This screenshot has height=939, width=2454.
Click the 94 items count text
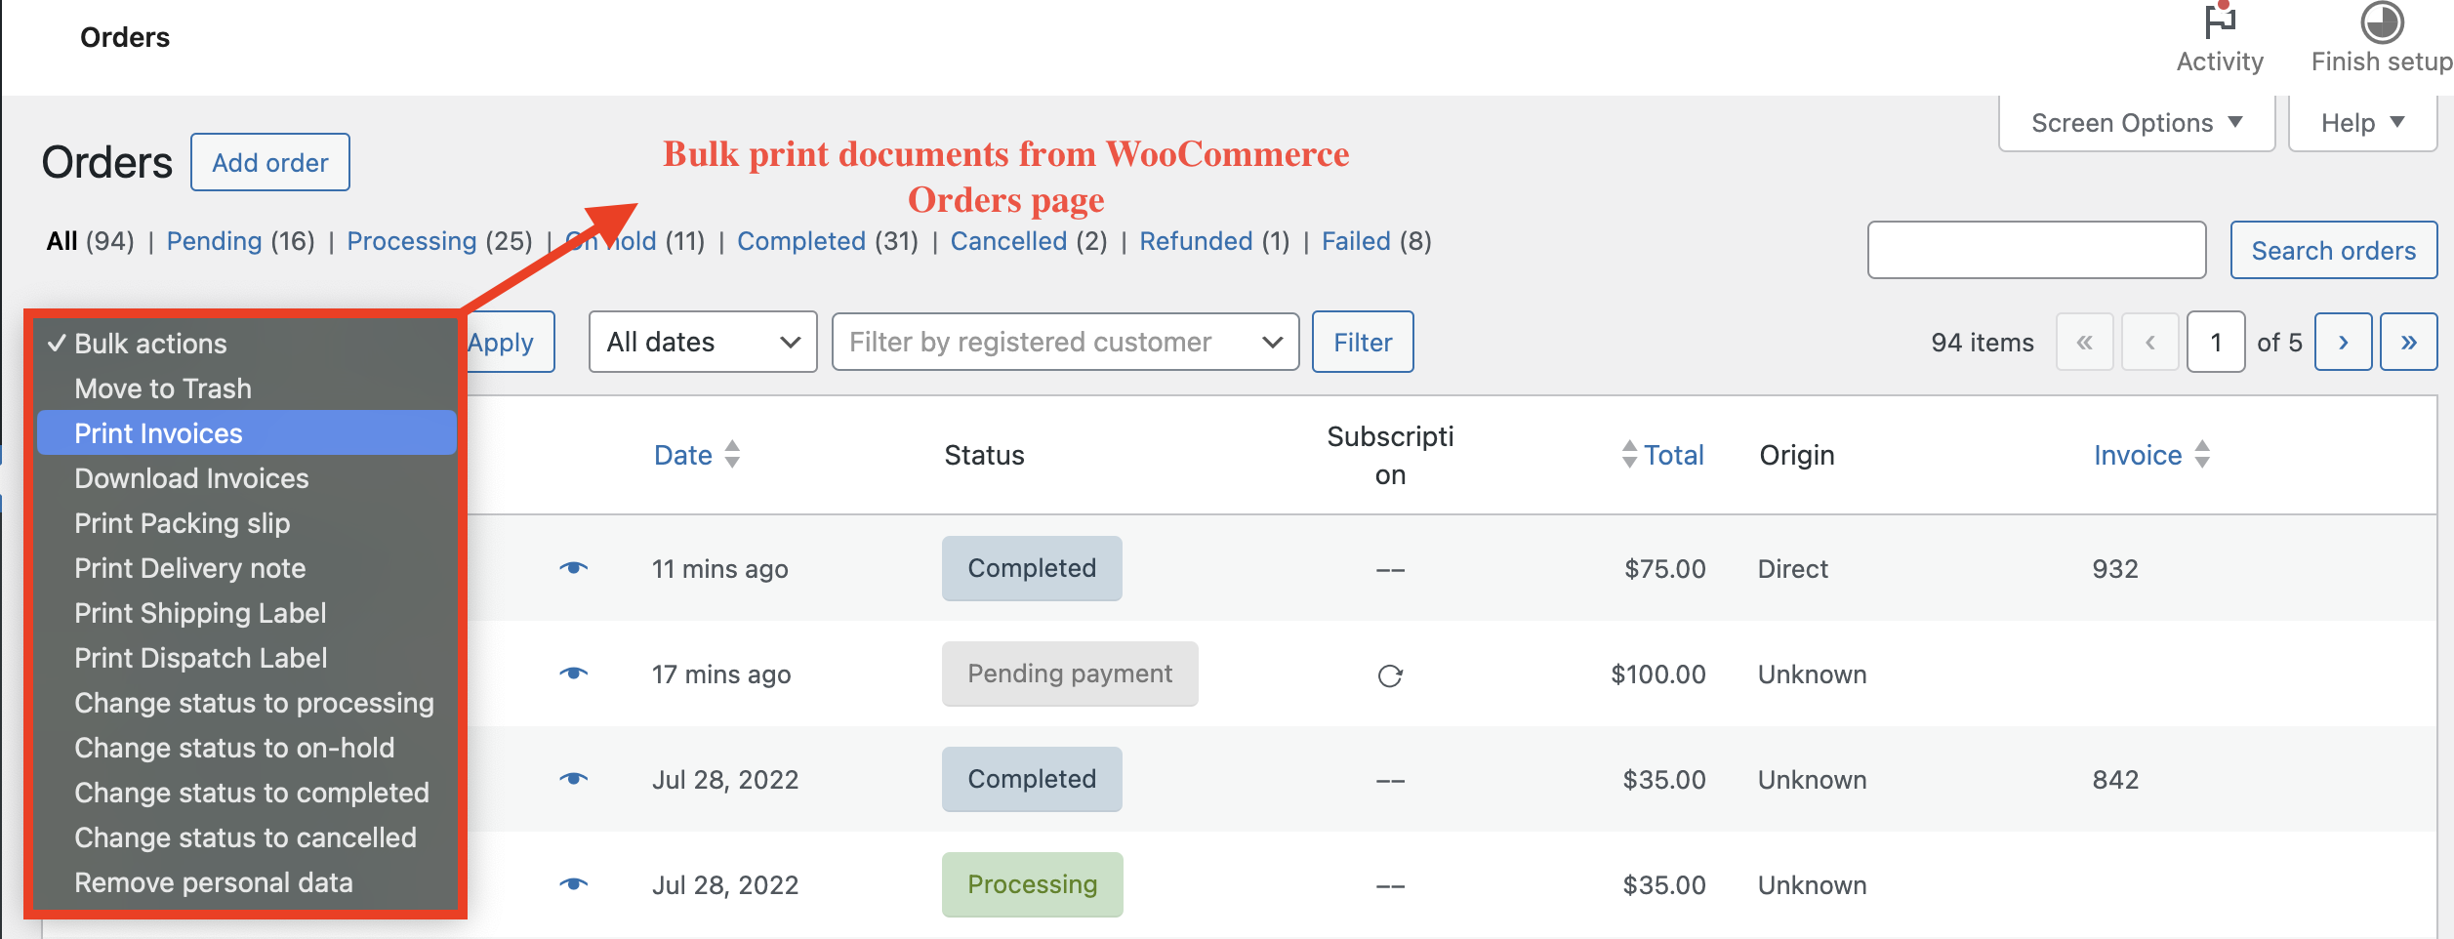[1983, 343]
